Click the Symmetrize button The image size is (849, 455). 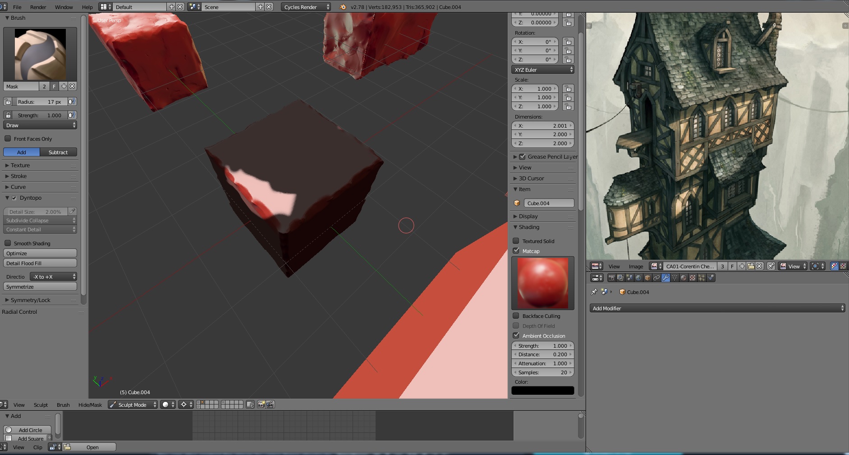pyautogui.click(x=40, y=287)
